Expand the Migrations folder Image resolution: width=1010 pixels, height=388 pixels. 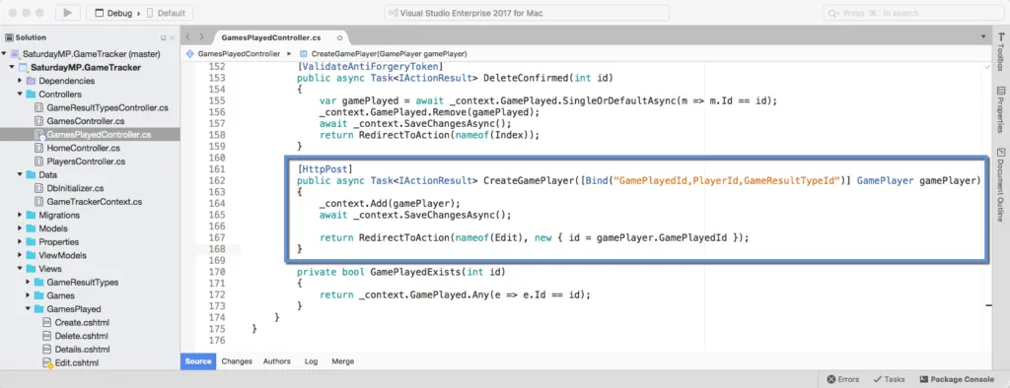[20, 216]
